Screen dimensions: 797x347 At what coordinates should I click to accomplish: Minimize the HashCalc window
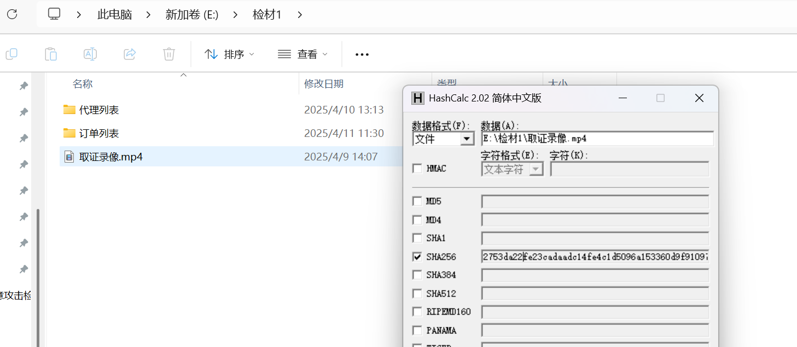[623, 98]
